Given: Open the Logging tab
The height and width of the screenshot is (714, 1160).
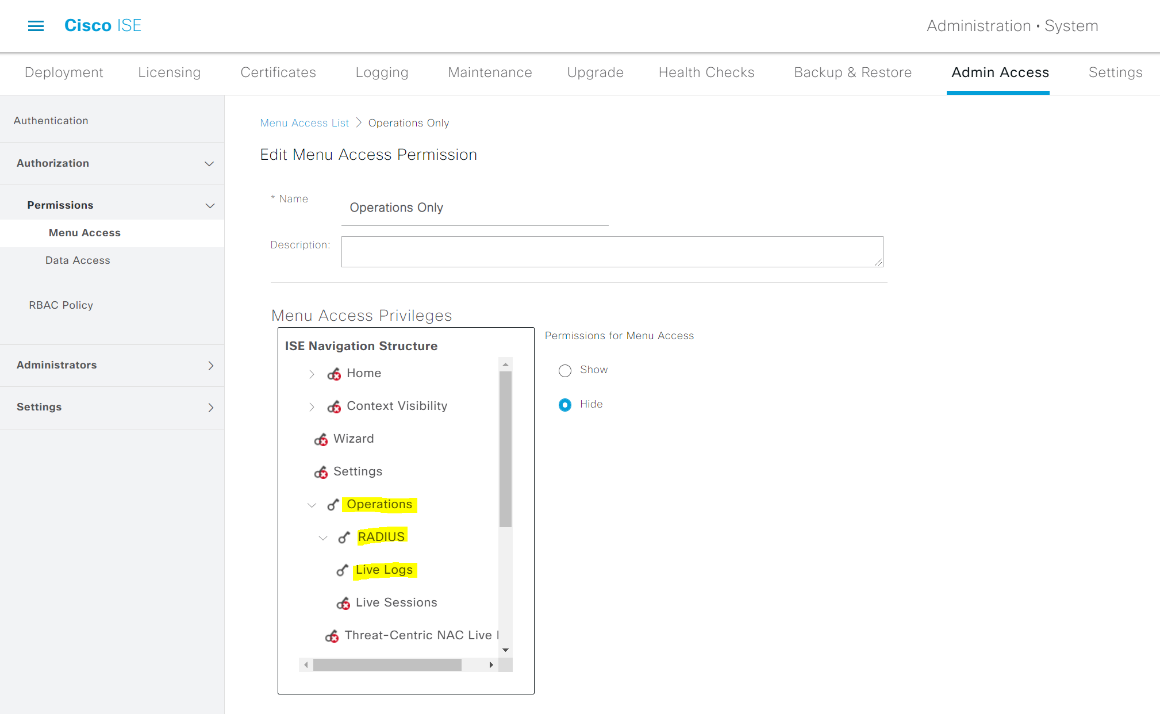Looking at the screenshot, I should pos(382,72).
